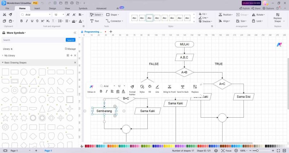Toggle Superscript formatting

pyautogui.click(x=43, y=21)
